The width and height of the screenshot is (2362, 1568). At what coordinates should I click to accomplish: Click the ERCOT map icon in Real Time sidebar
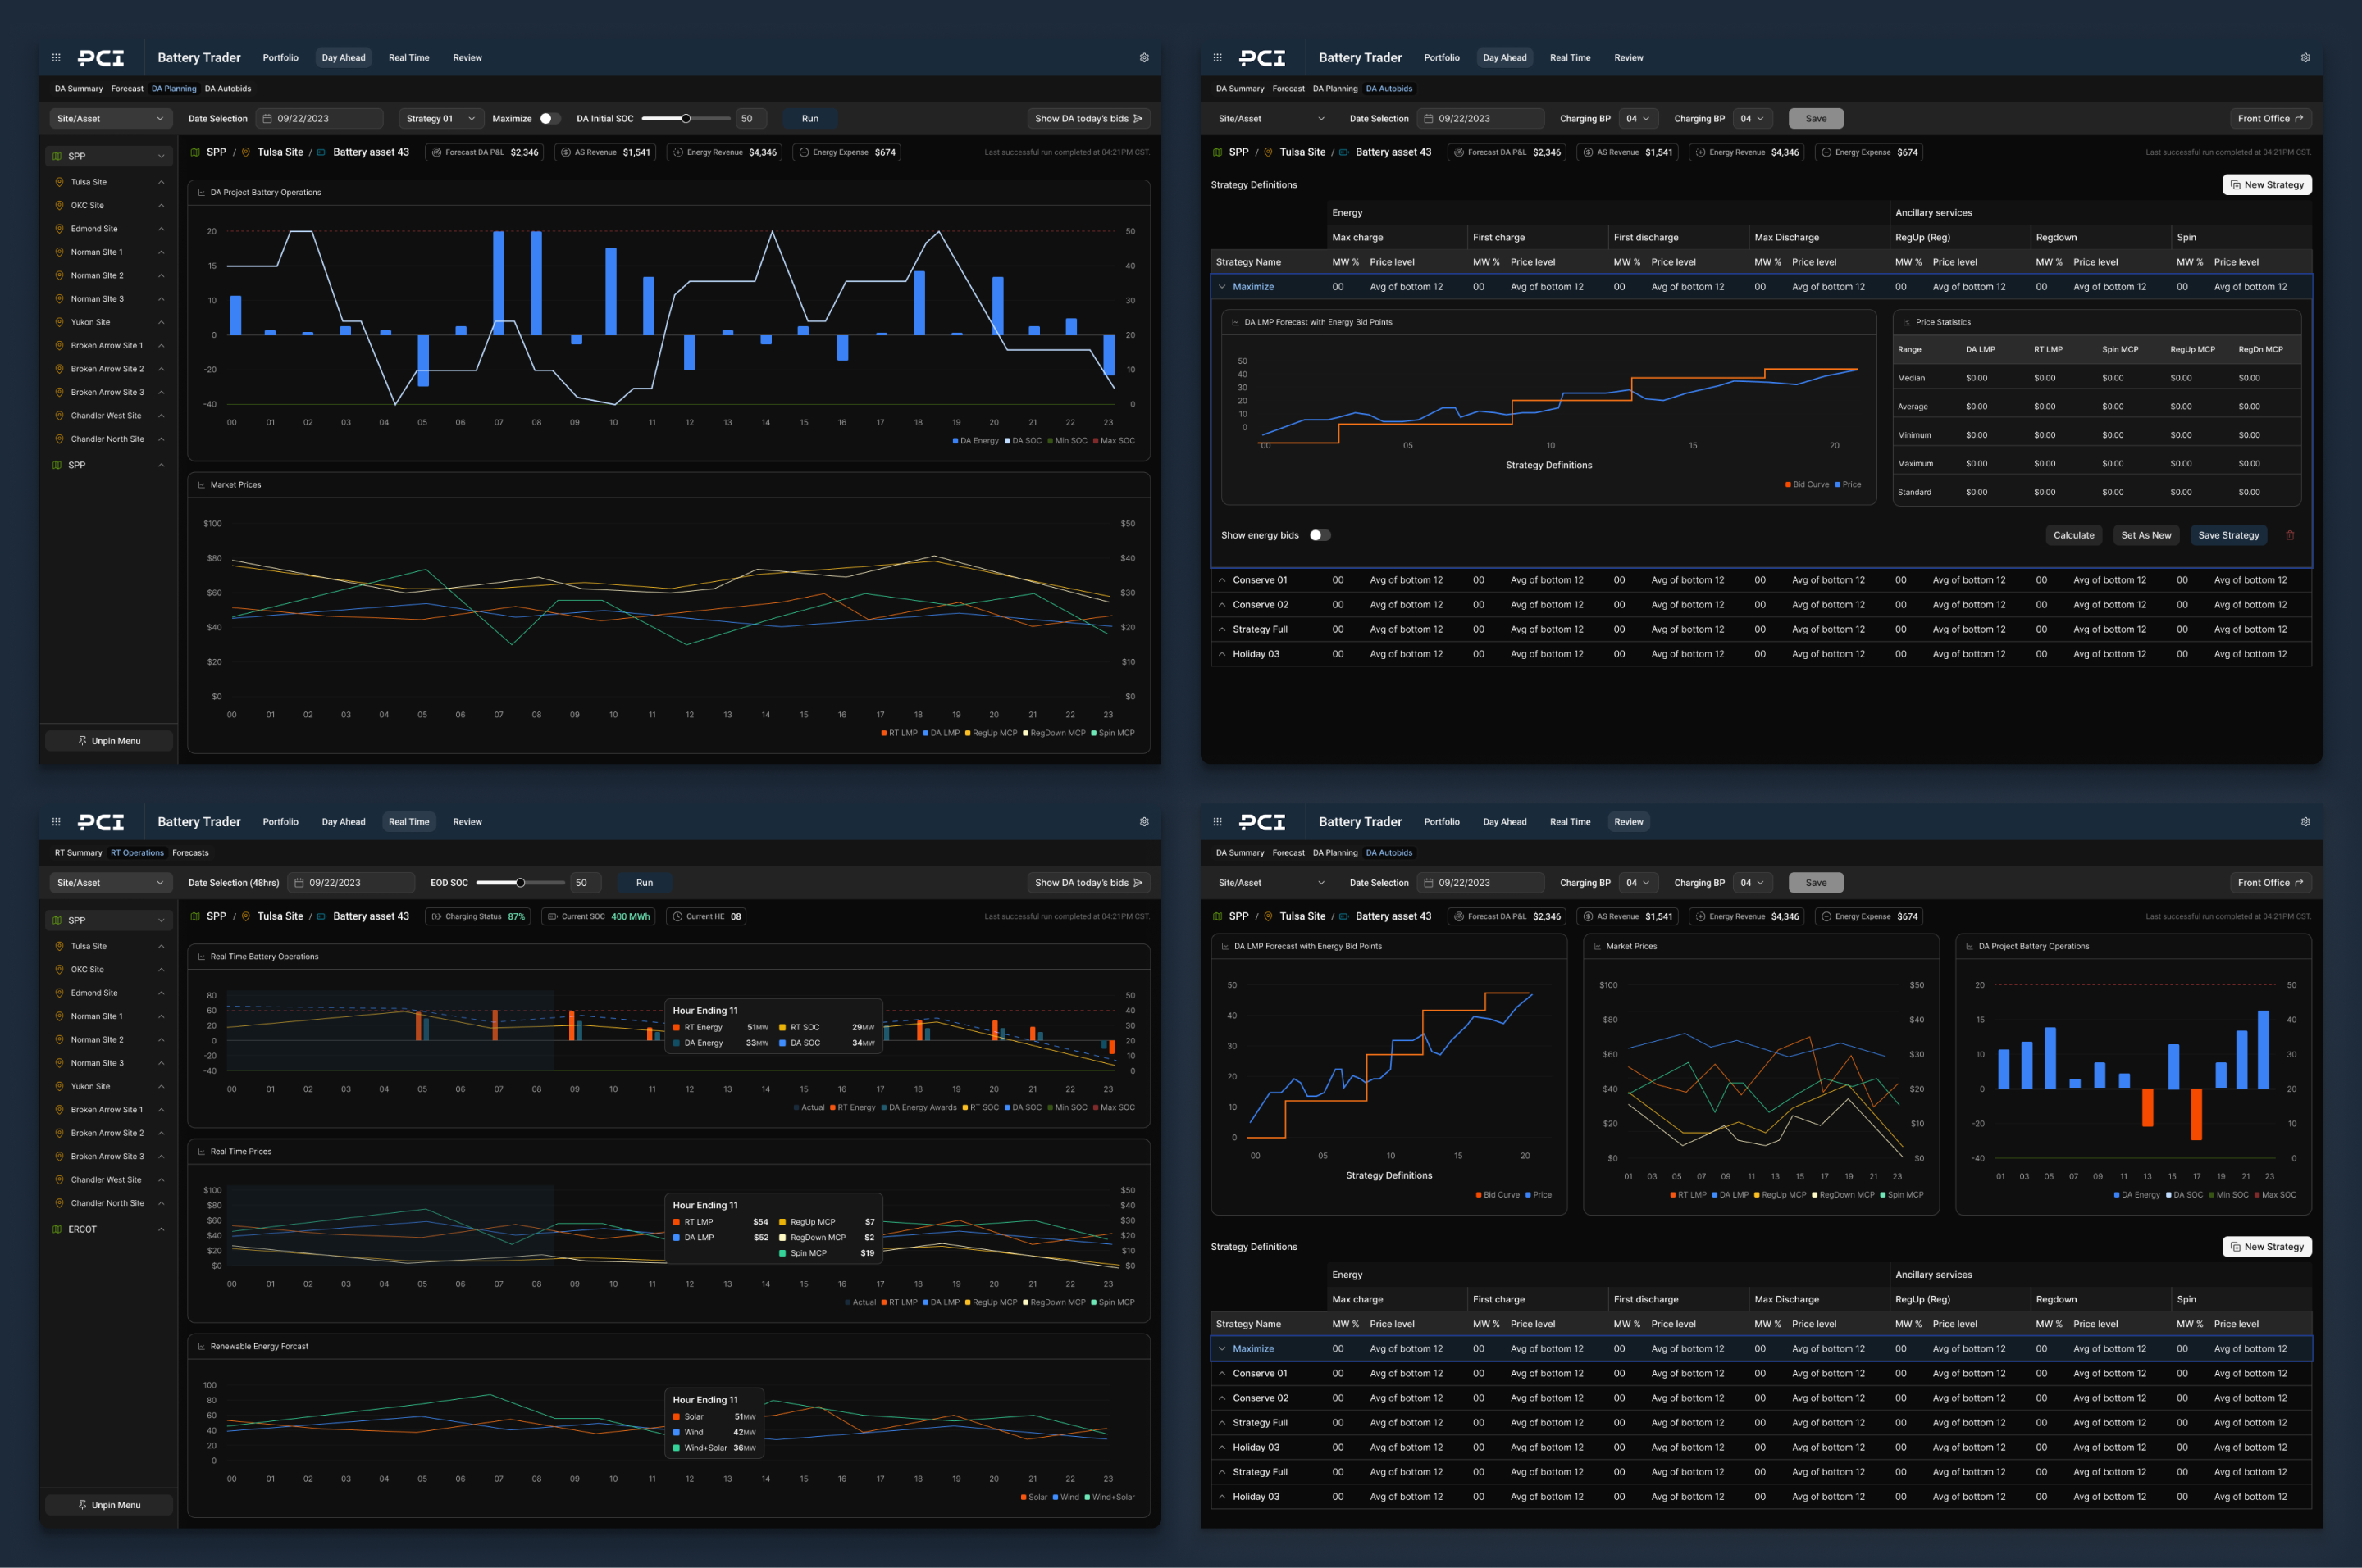[57, 1230]
